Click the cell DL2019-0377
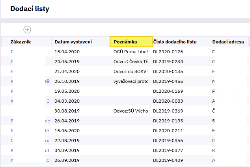Image resolution: width=250 pixels, height=167 pixels. pos(168,150)
